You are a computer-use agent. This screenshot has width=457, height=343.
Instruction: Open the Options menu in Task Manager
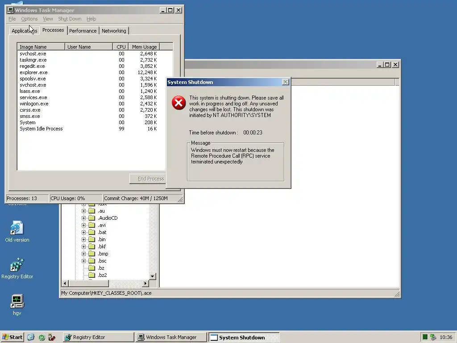29,19
